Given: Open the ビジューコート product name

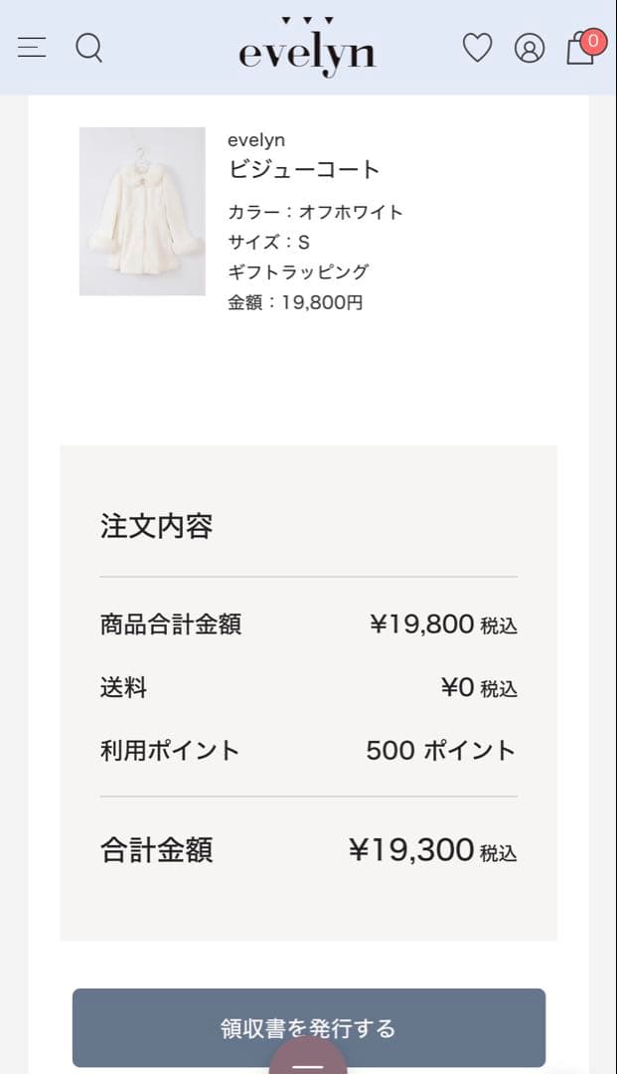Looking at the screenshot, I should click(304, 169).
